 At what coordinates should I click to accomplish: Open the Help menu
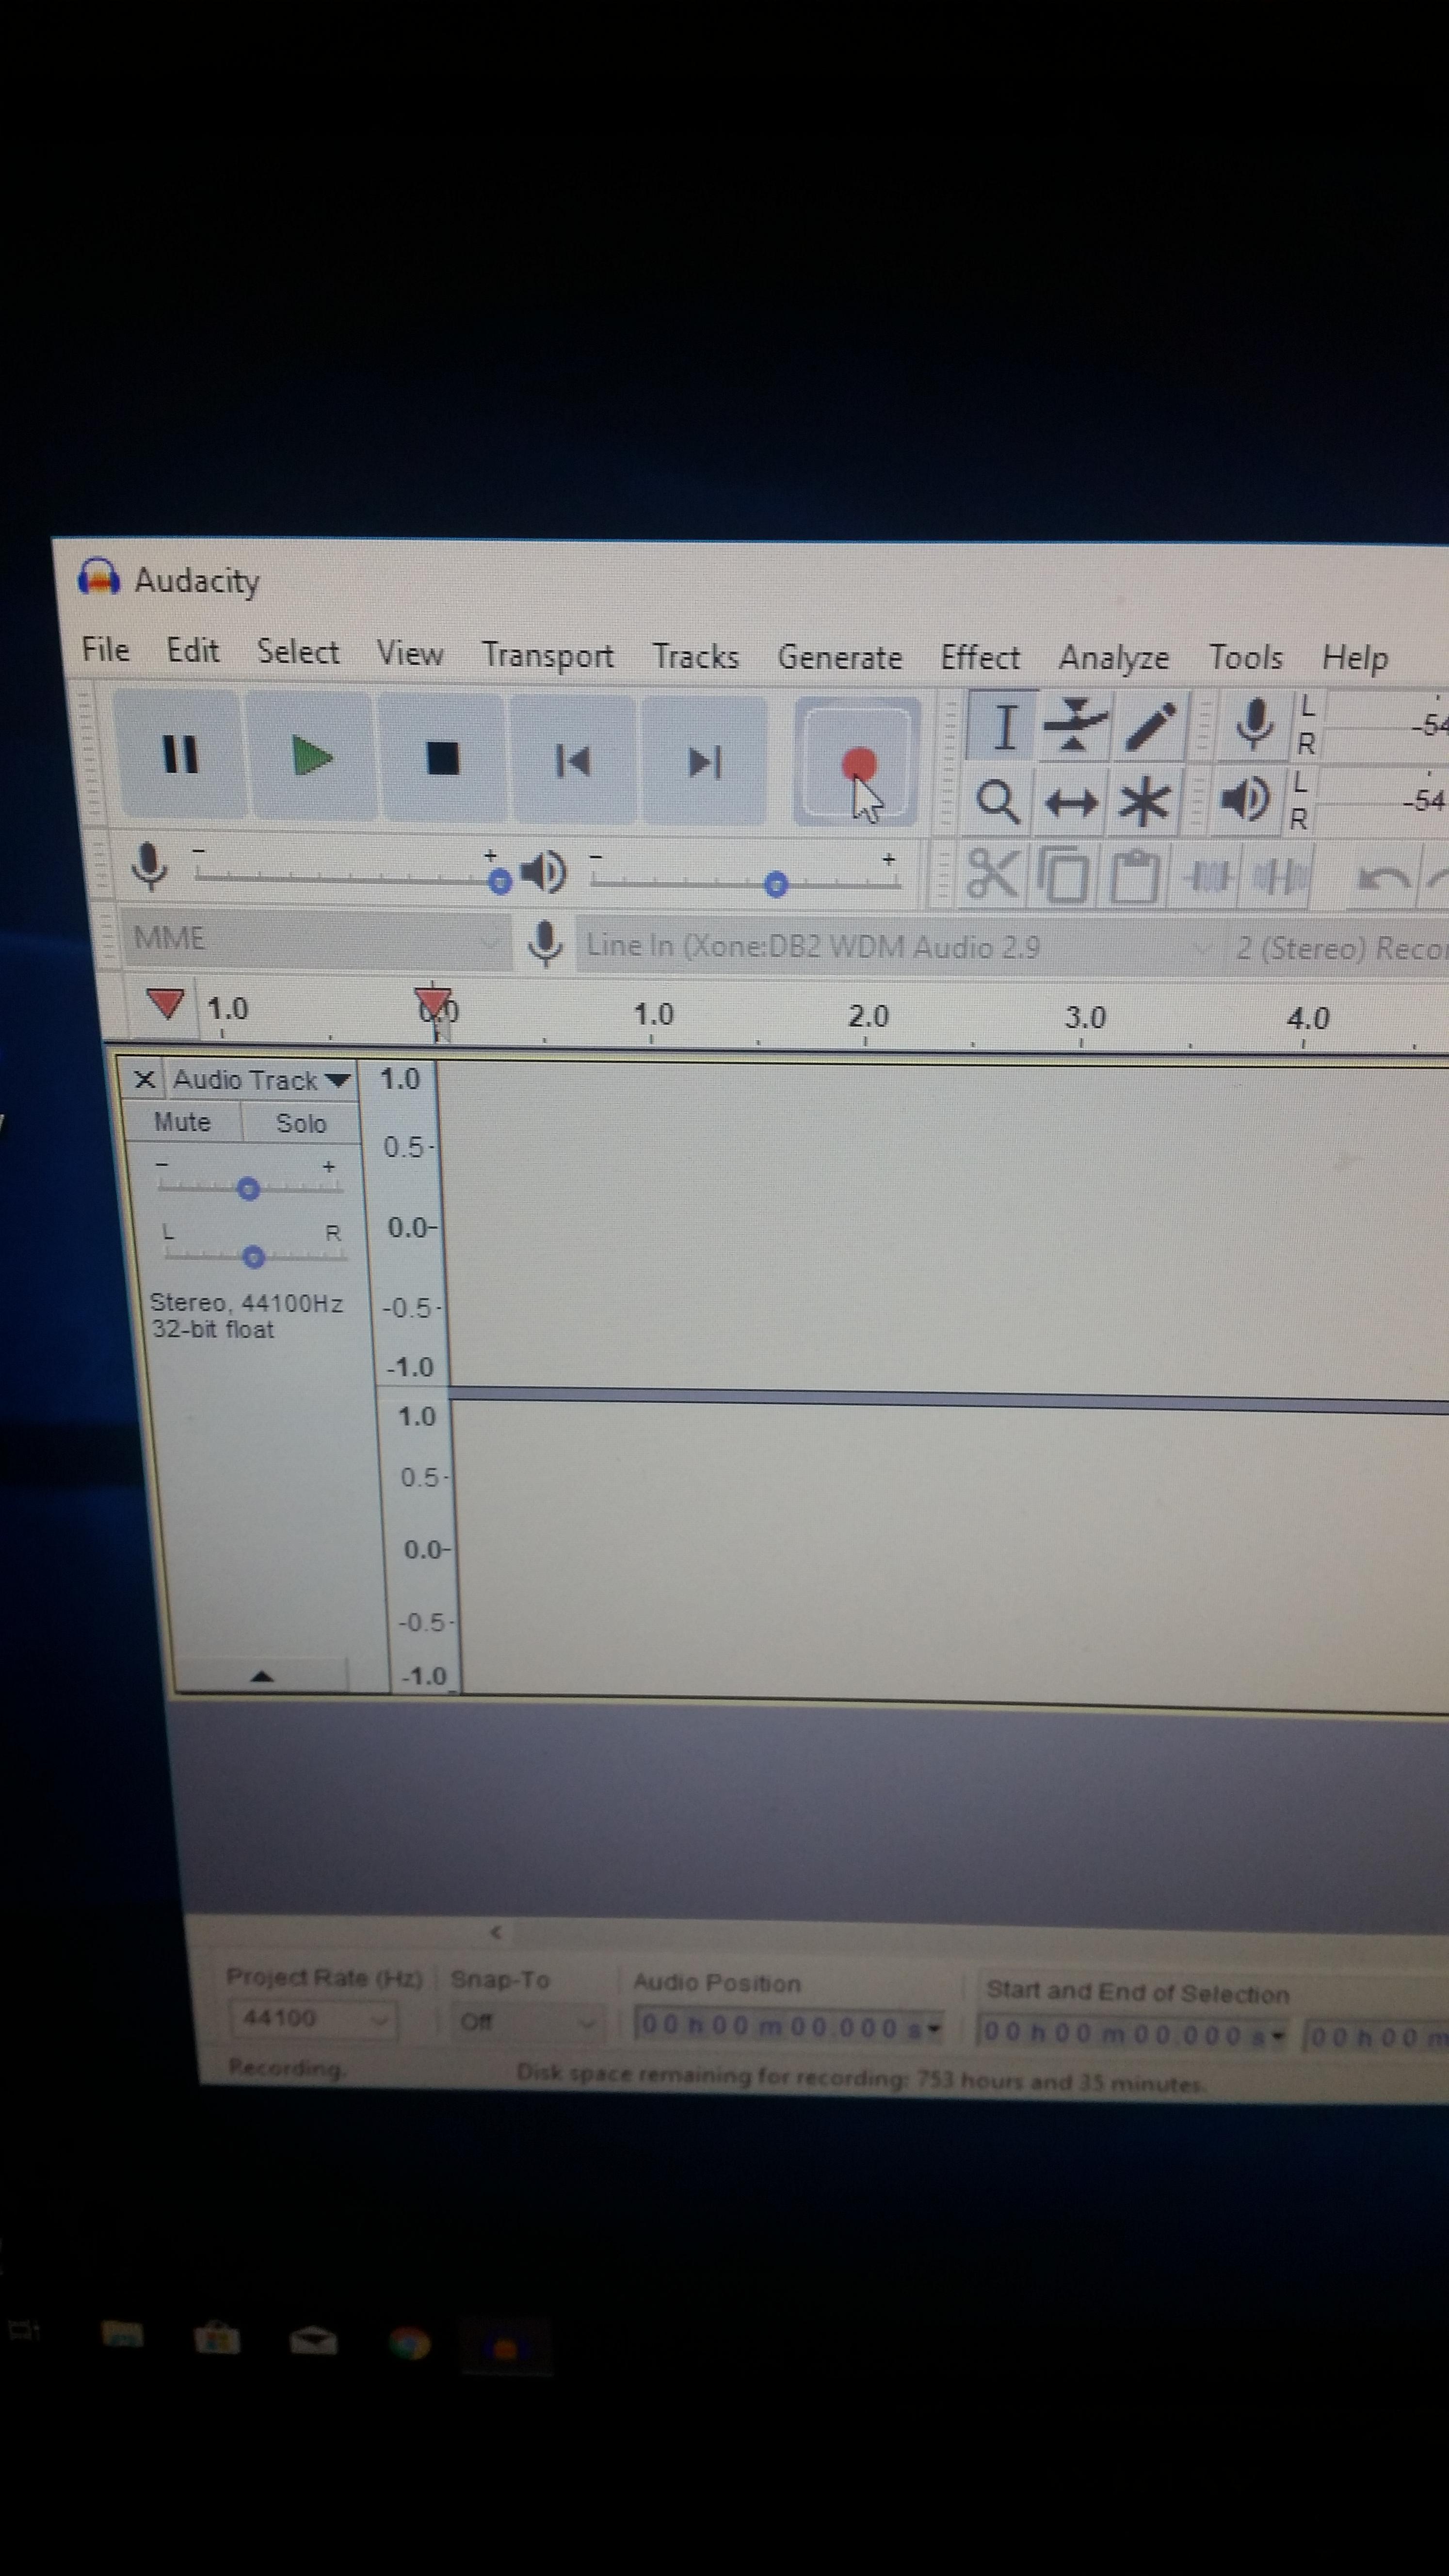pos(1355,659)
